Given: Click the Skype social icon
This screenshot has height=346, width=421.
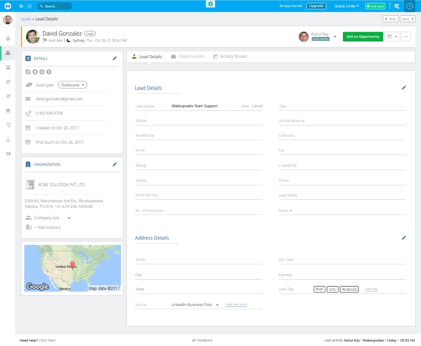Looking at the screenshot, I should click(x=28, y=72).
